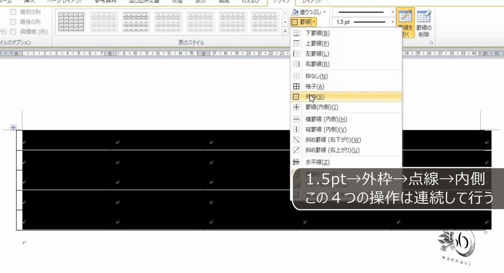Select 水平線(Z) horizontal line option
Image resolution: width=504 pixels, height=273 pixels.
[317, 161]
